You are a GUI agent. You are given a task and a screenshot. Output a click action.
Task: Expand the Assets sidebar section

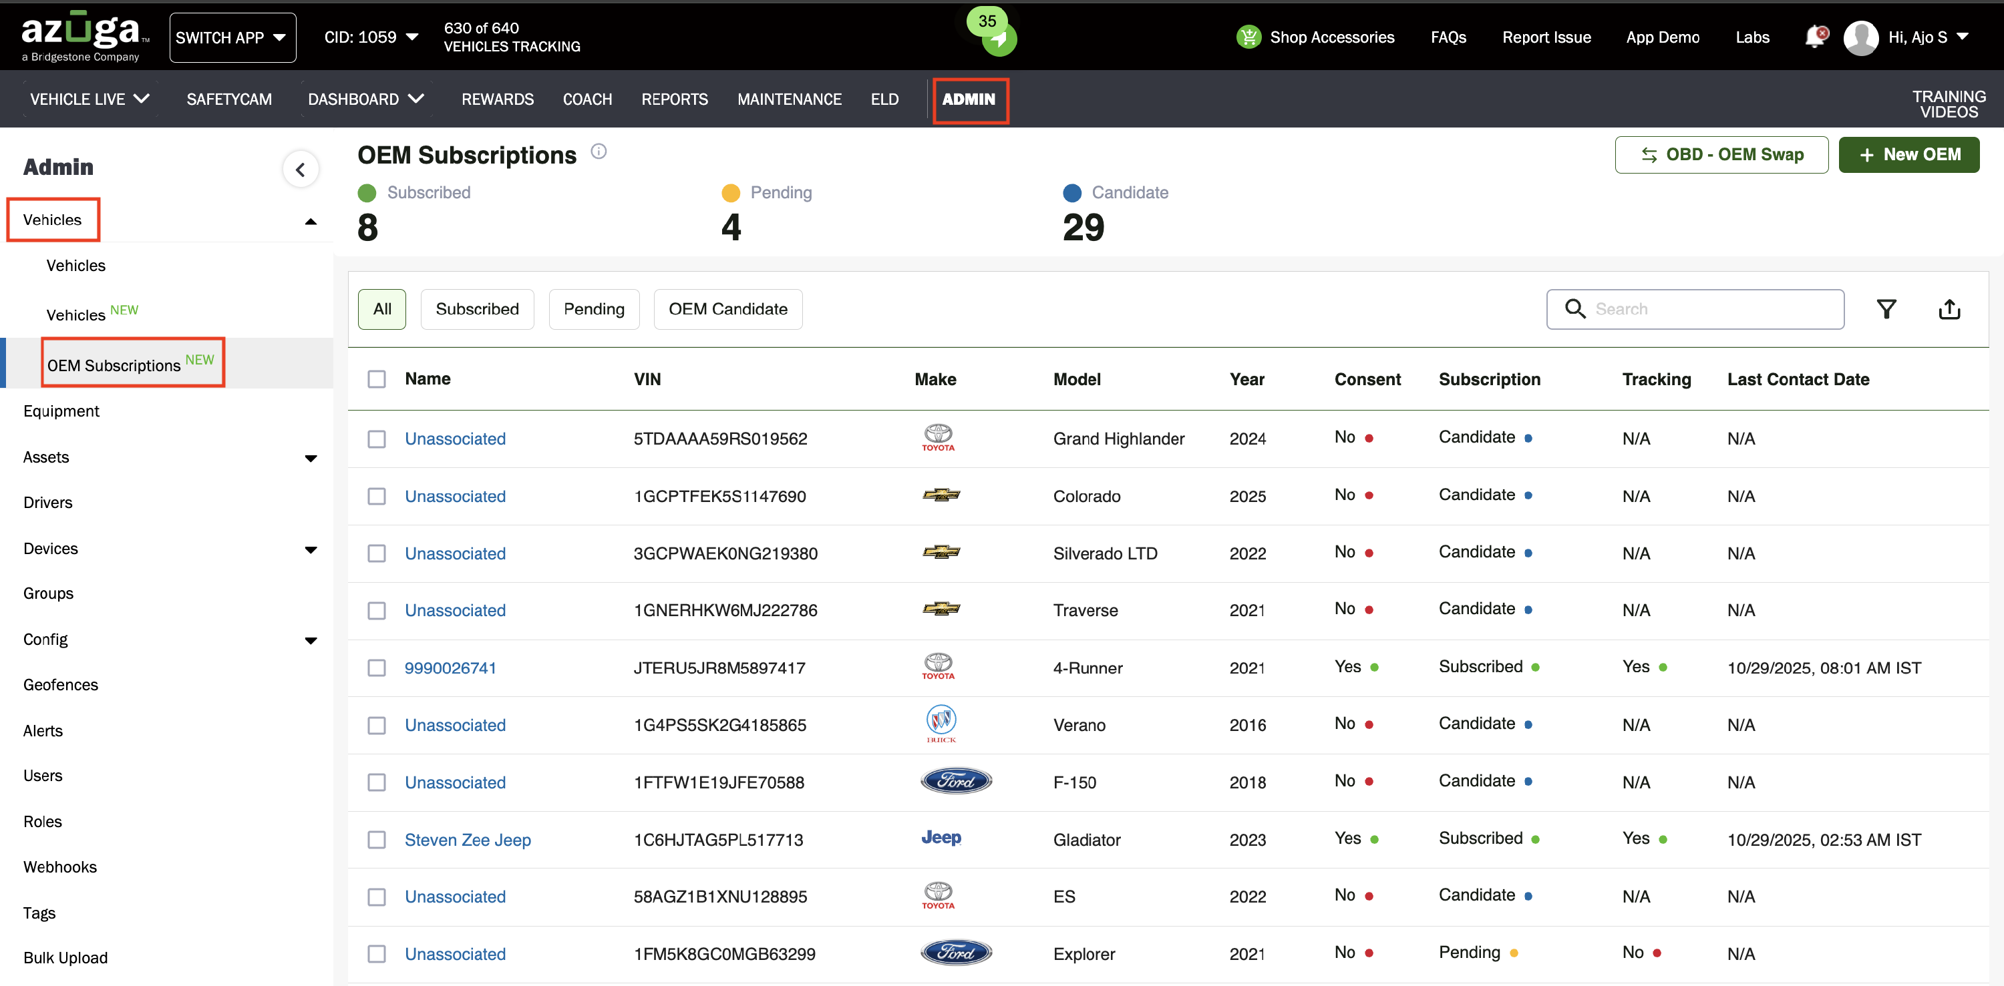310,458
